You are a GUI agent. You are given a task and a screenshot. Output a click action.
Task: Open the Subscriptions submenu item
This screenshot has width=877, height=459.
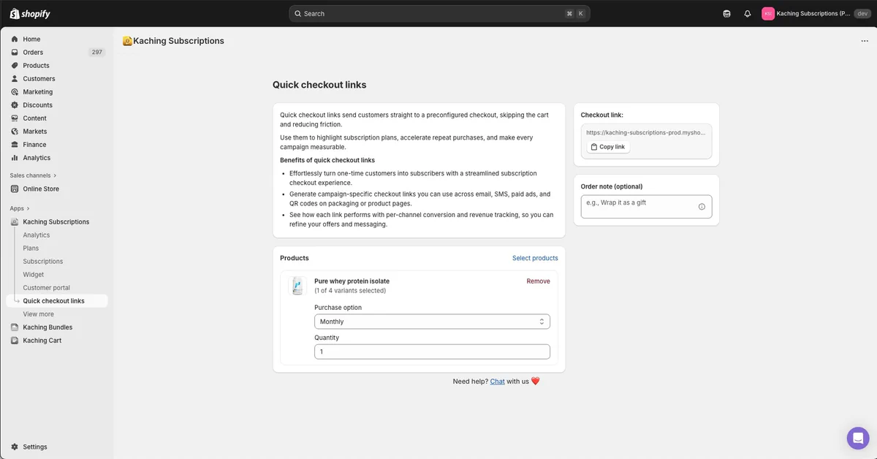click(43, 262)
